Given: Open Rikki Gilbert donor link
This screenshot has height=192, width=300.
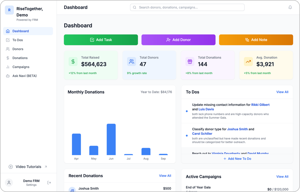Looking at the screenshot, I should click(x=260, y=105).
